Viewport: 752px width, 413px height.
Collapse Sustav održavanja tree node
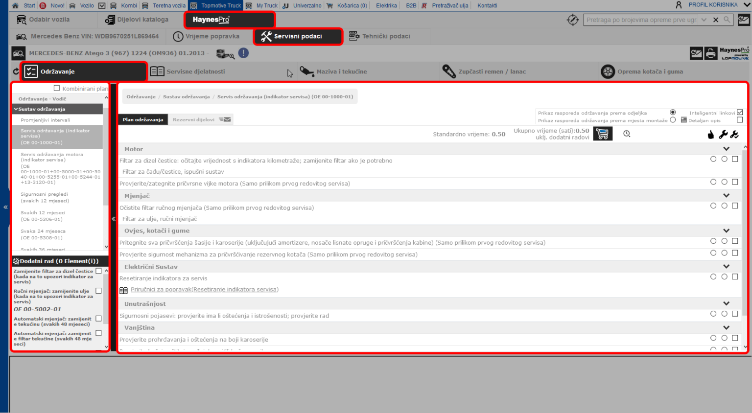pos(16,109)
